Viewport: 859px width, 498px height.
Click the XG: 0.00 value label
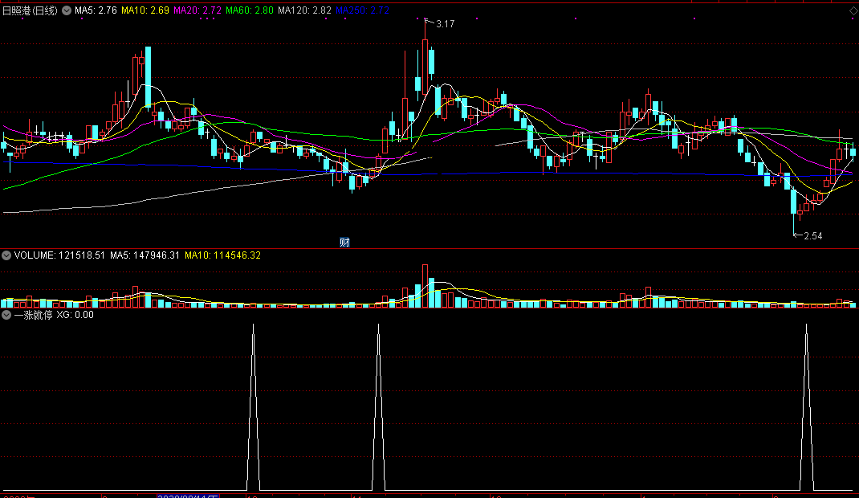pyautogui.click(x=75, y=315)
